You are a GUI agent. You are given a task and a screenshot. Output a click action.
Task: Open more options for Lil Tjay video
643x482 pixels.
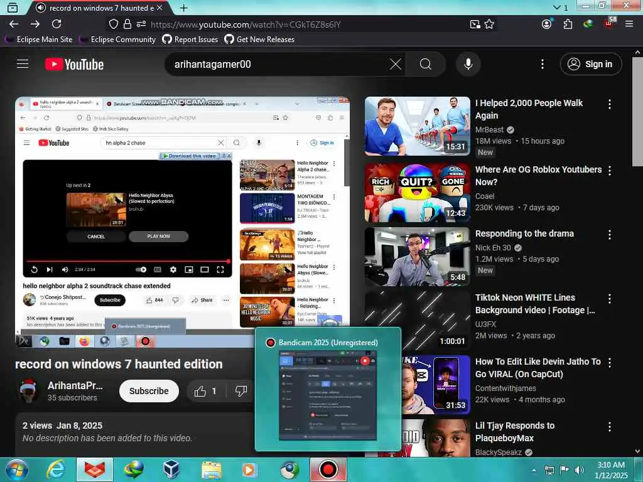click(x=610, y=427)
